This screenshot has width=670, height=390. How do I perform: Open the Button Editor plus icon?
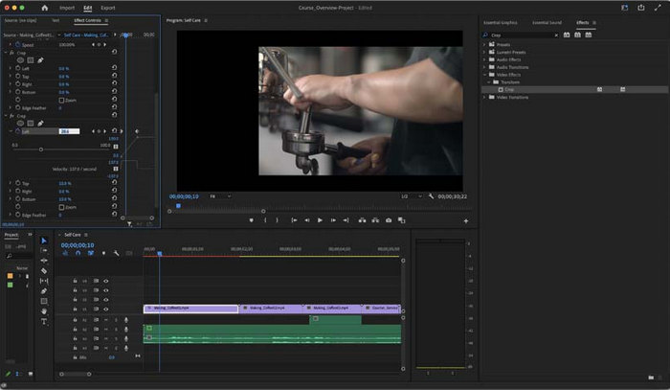pyautogui.click(x=466, y=221)
